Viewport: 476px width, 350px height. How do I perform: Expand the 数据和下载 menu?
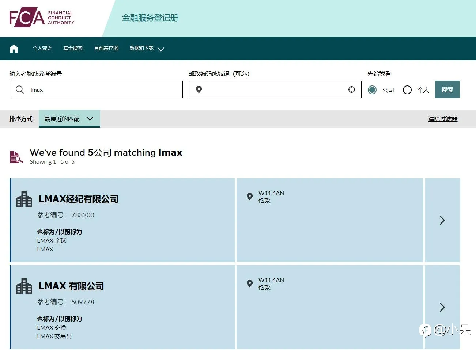[147, 49]
